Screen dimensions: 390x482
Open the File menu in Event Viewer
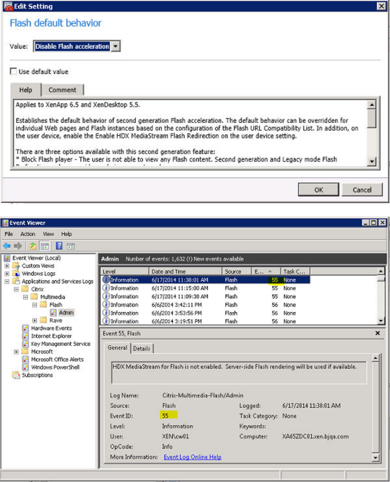click(x=9, y=234)
